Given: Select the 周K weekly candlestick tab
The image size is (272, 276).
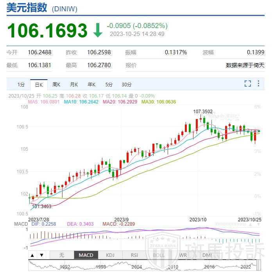Looking at the screenshot, I should pyautogui.click(x=56, y=84).
